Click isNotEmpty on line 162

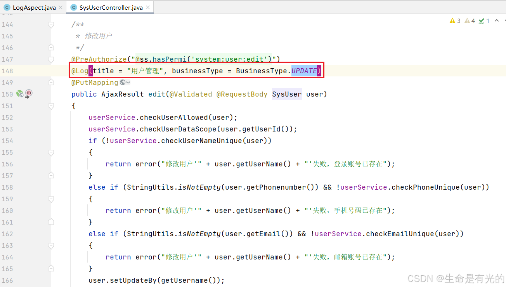199,234
